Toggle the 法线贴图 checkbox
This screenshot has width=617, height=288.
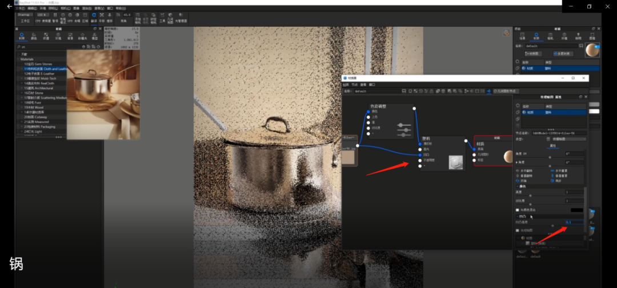pyautogui.click(x=518, y=230)
